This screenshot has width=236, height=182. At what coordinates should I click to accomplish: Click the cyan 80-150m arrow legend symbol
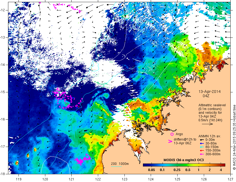pyautogui.click(x=202, y=147)
